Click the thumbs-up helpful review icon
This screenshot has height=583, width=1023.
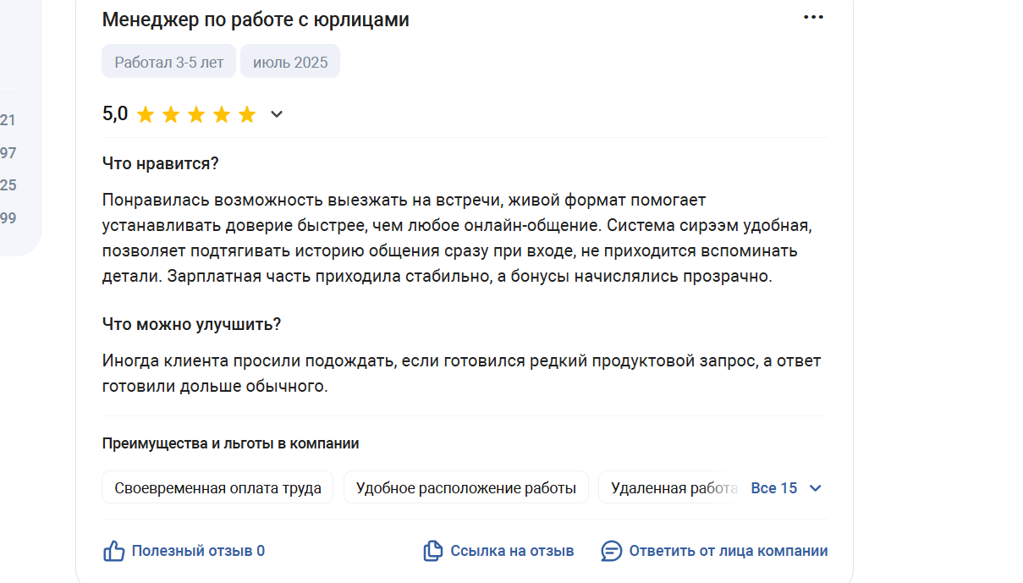click(x=113, y=551)
